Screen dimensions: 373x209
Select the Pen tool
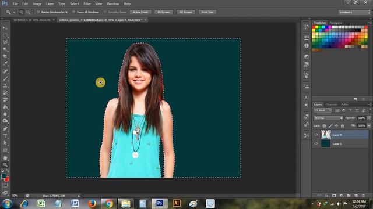[5, 129]
